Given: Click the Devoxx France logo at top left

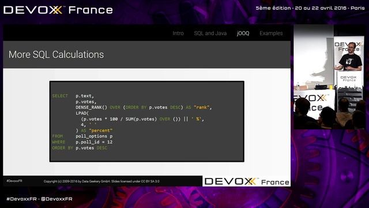Looking at the screenshot, I should pos(58,10).
